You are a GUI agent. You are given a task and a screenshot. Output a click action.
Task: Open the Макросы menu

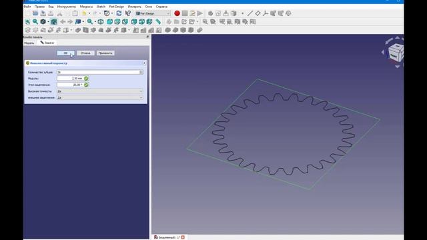86,7
